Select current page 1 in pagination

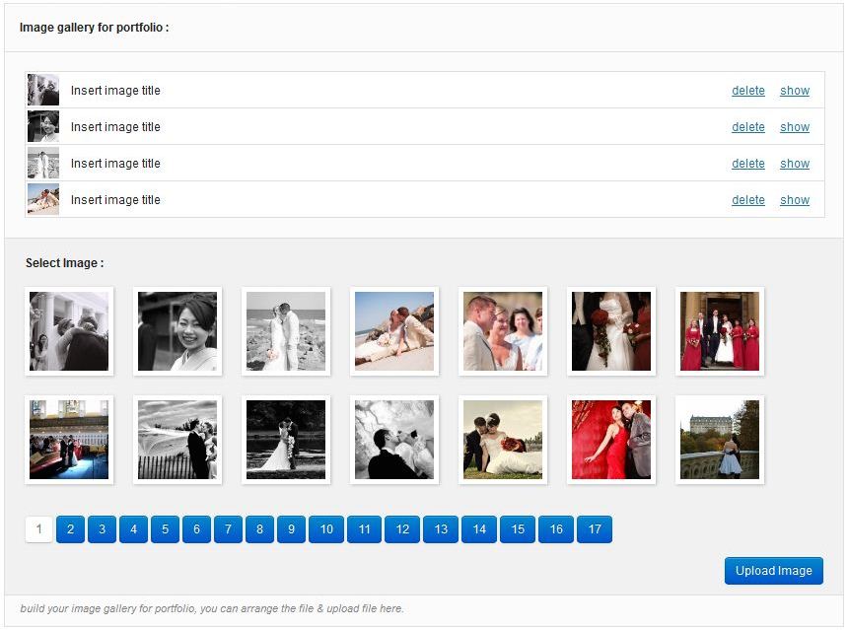(38, 528)
